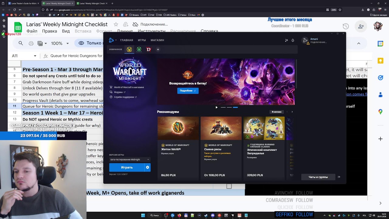Click the sparkle what's new icon

(x=286, y=40)
